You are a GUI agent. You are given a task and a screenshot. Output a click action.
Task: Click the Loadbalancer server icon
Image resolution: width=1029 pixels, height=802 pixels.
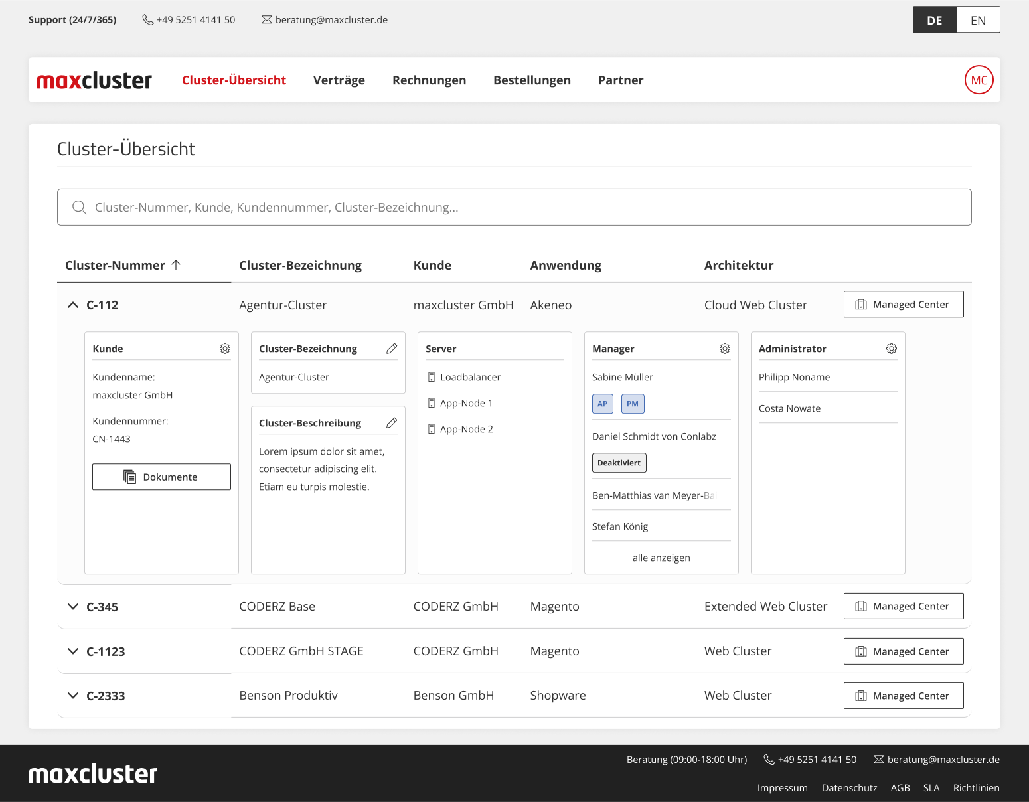[432, 377]
